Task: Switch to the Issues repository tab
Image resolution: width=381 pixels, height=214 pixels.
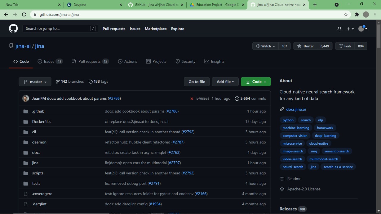Action: tap(50, 61)
